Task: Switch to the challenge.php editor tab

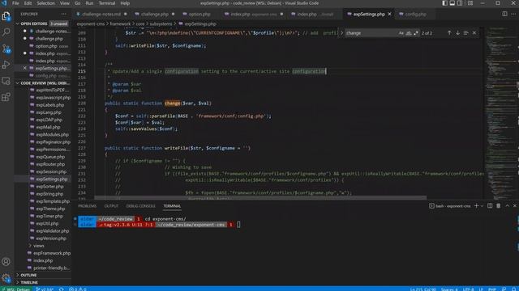Action: pyautogui.click(x=155, y=15)
